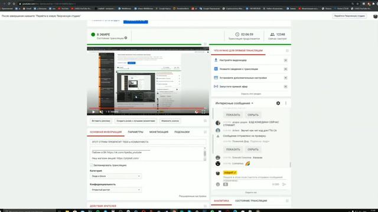Tick the Запланировать трансляцию checkbox
Viewport: 378px width, 212px height.
coord(92,165)
